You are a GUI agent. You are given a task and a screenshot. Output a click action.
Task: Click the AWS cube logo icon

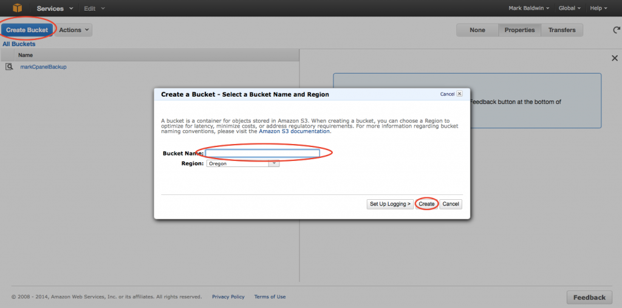[17, 8]
